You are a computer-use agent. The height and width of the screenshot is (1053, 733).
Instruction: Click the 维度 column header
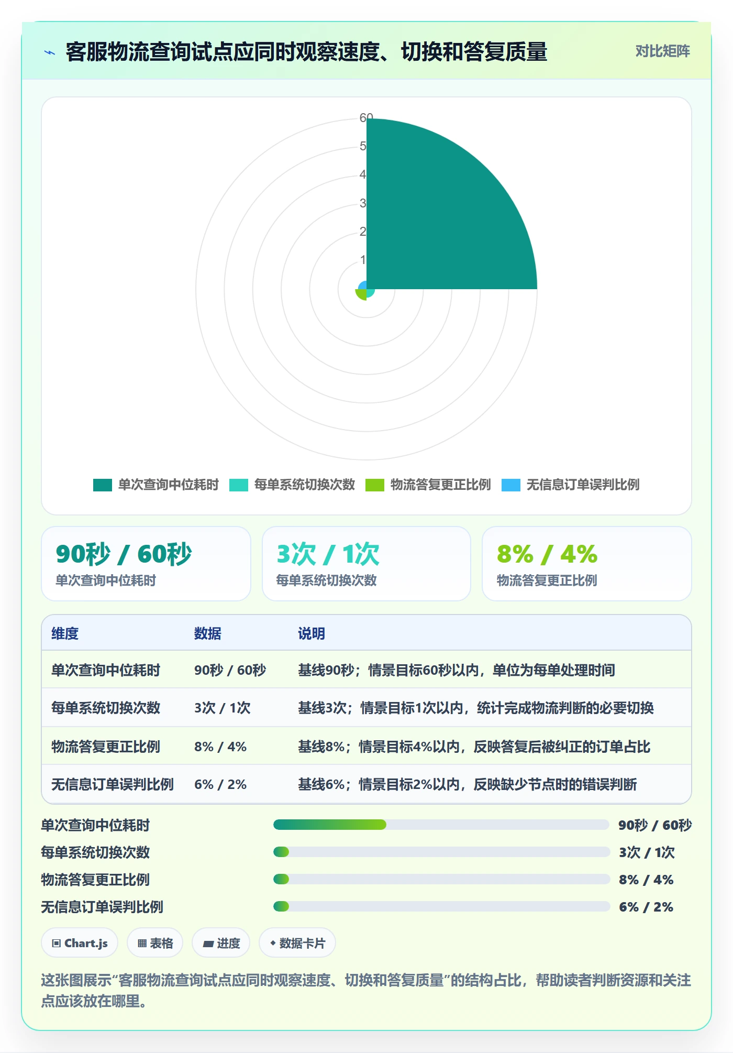pyautogui.click(x=65, y=633)
